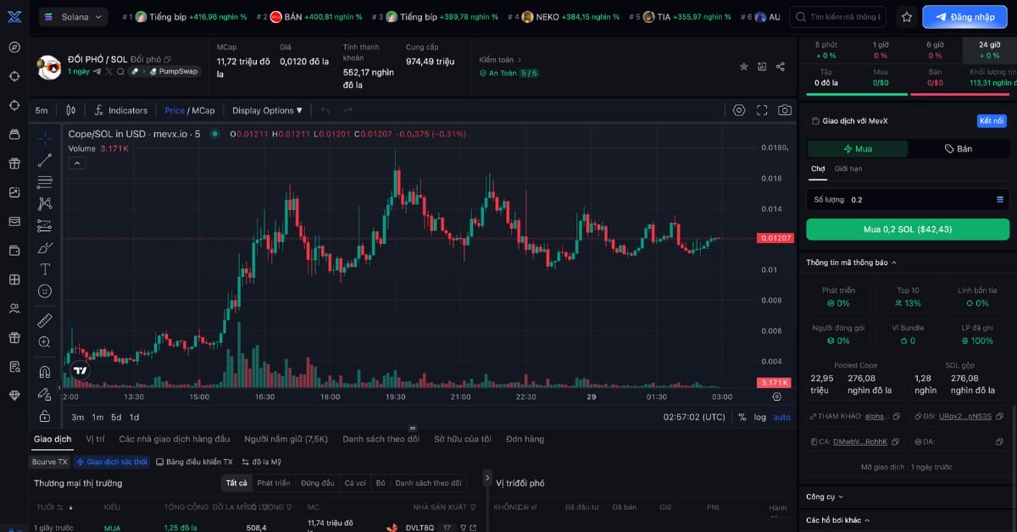Select the Mua buy mode
The width and height of the screenshot is (1017, 532).
click(857, 148)
